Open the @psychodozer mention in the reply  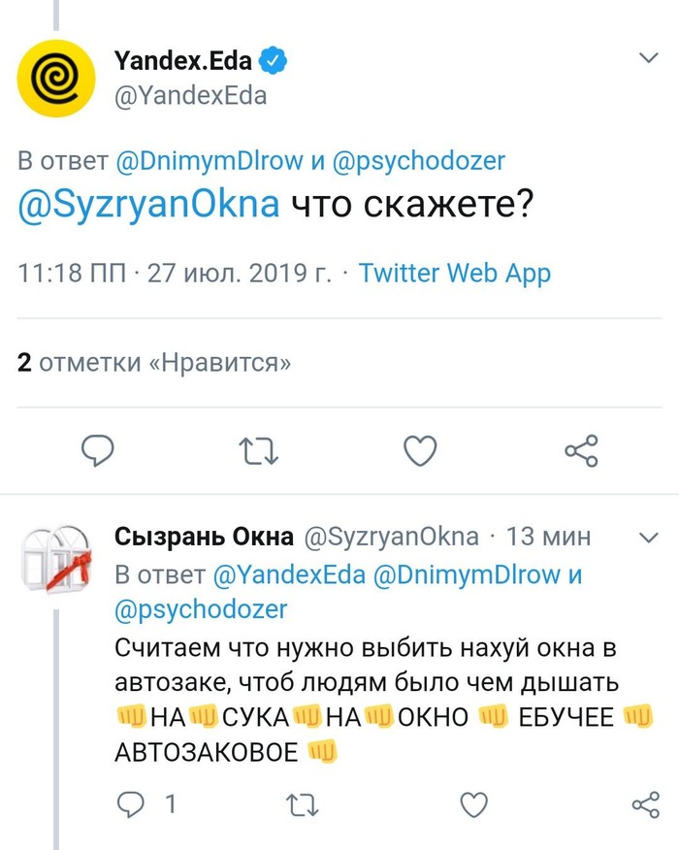pyautogui.click(x=202, y=608)
